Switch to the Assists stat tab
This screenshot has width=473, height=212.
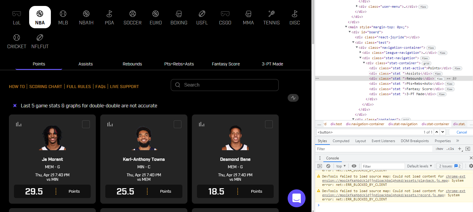[86, 64]
